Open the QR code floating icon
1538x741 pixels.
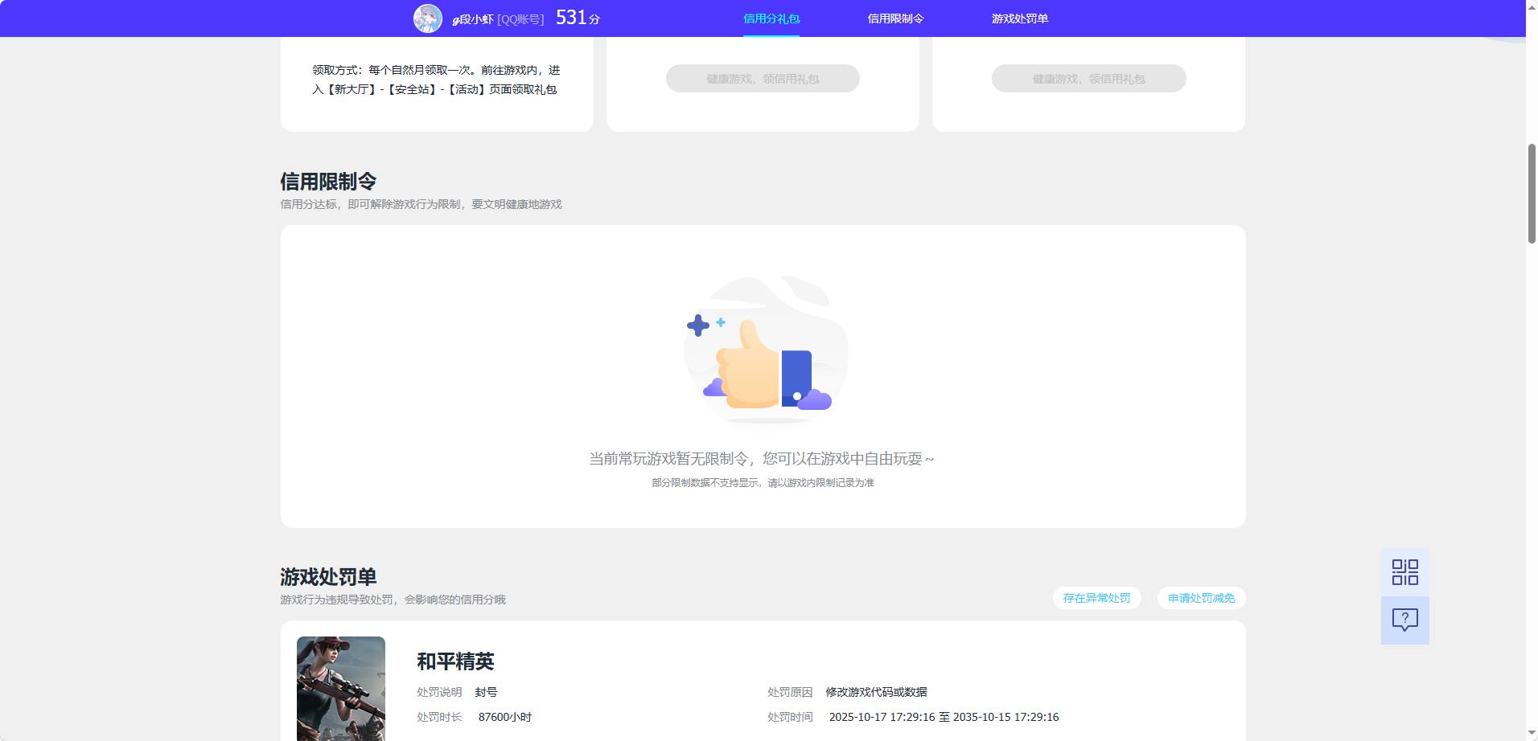point(1404,572)
